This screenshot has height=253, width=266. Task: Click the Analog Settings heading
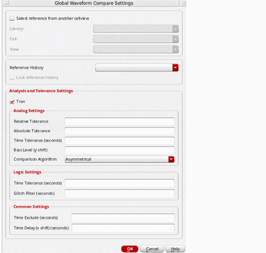(29, 111)
